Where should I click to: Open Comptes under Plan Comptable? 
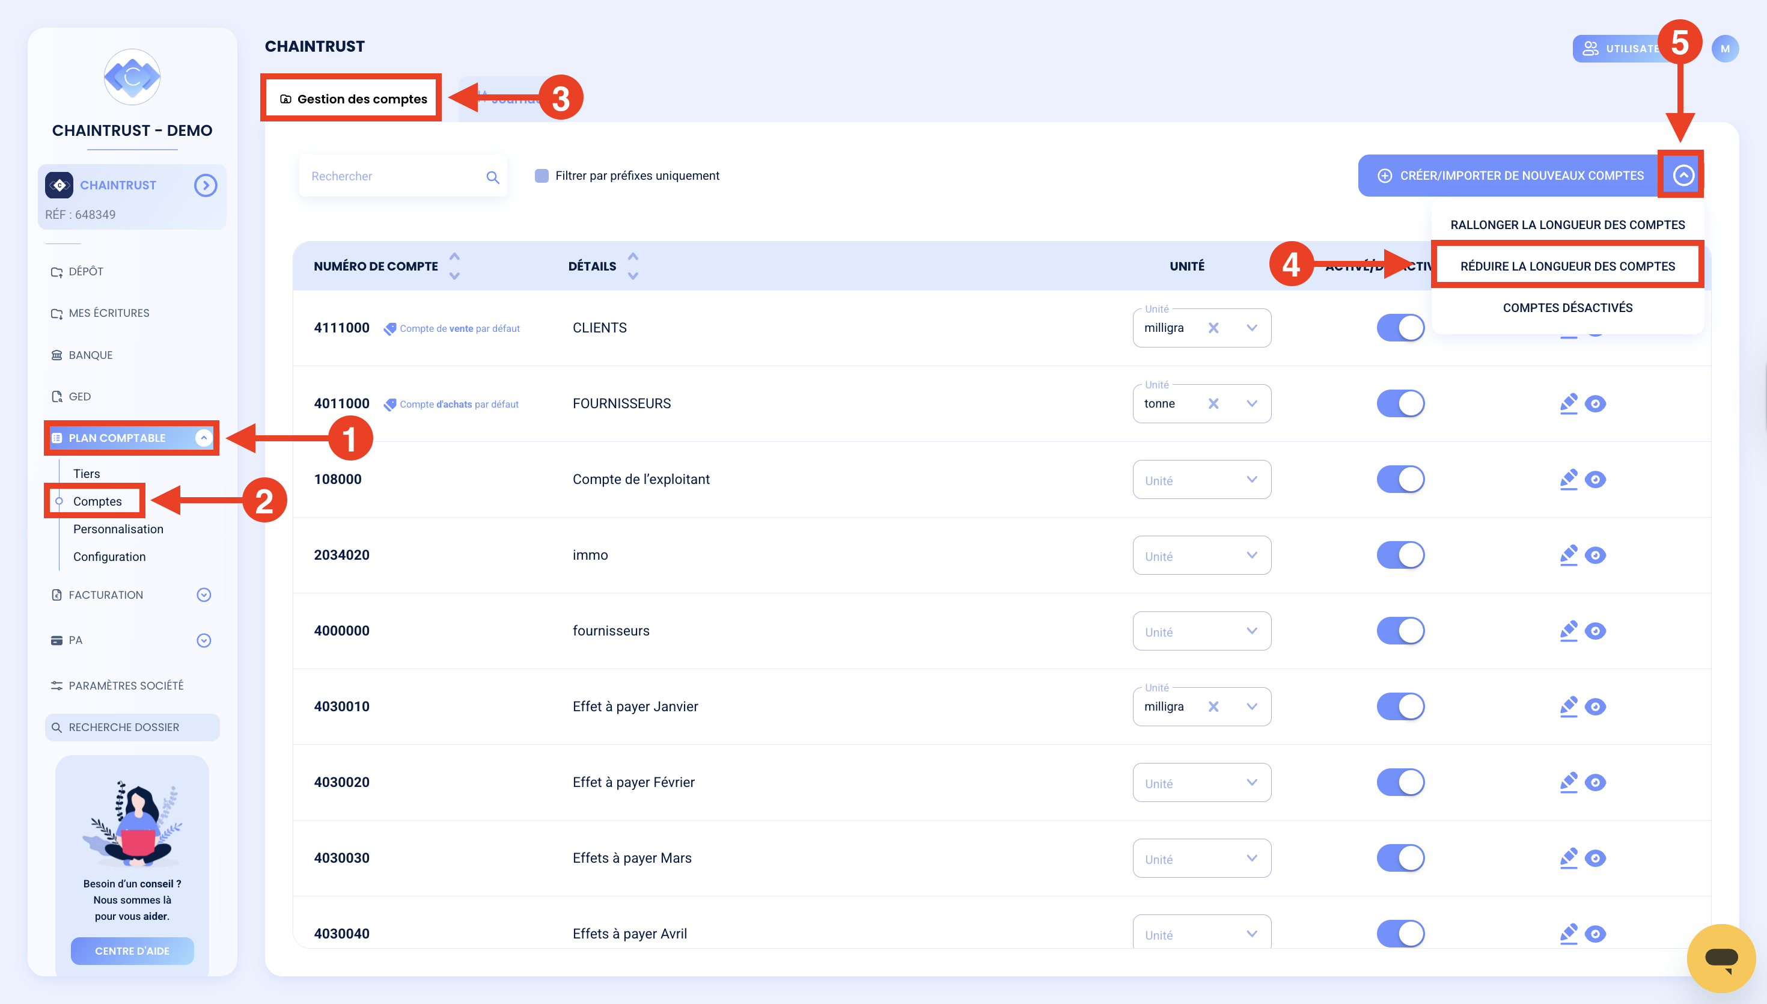point(97,501)
